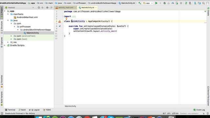
Task: Open Project Structure folder icon
Action: coord(199,3)
